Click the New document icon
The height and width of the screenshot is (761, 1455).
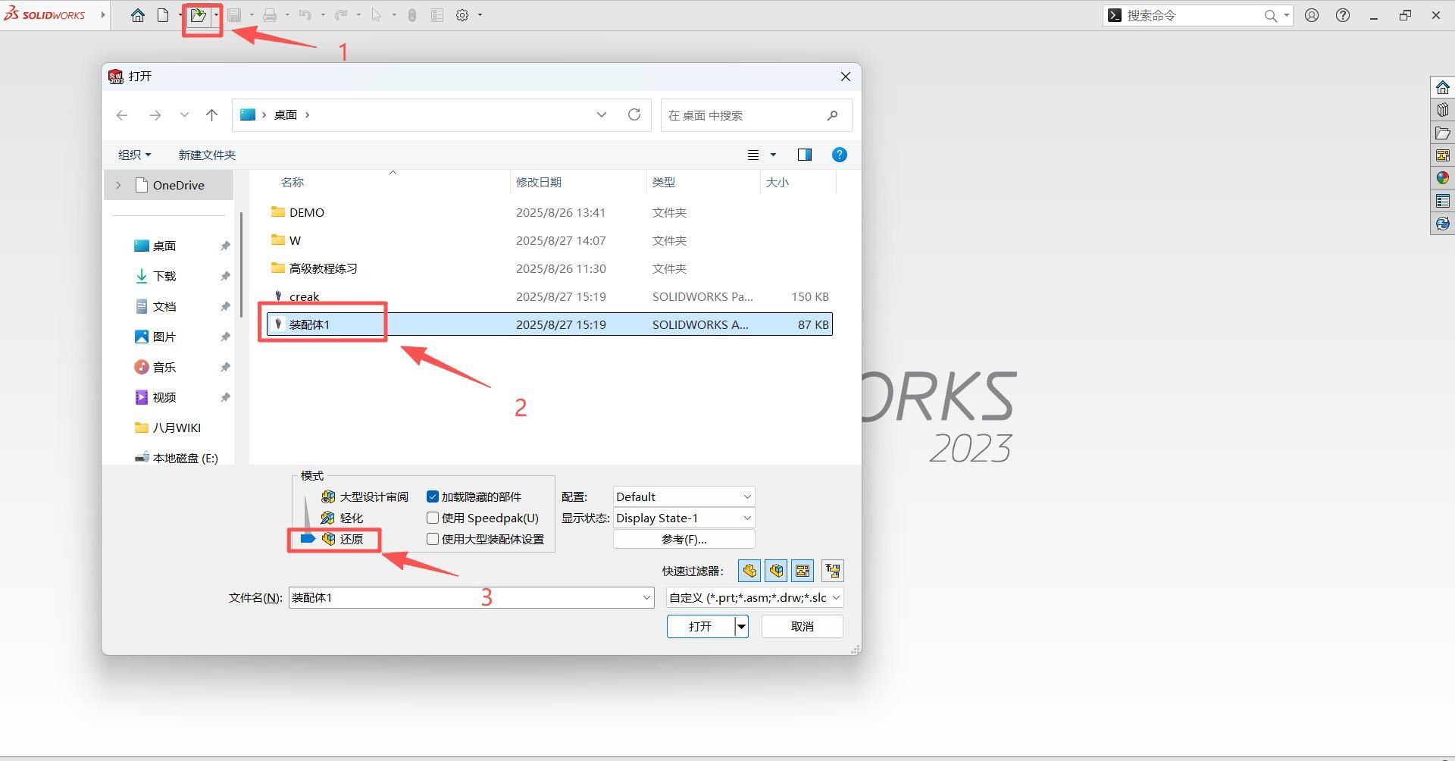pyautogui.click(x=163, y=15)
